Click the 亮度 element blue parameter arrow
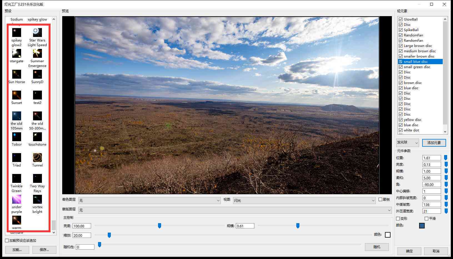 [x=446, y=165]
